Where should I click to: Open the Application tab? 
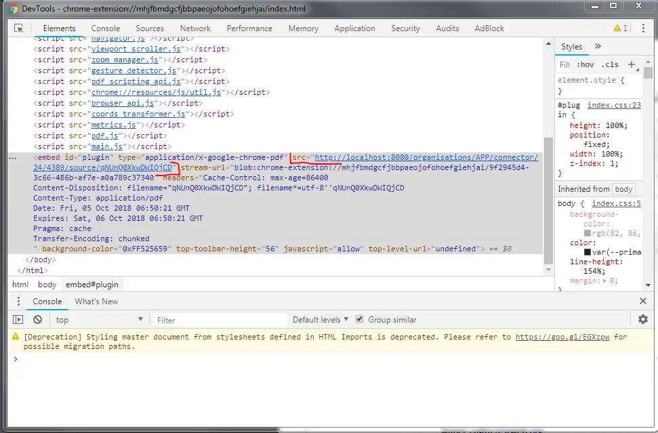354,28
